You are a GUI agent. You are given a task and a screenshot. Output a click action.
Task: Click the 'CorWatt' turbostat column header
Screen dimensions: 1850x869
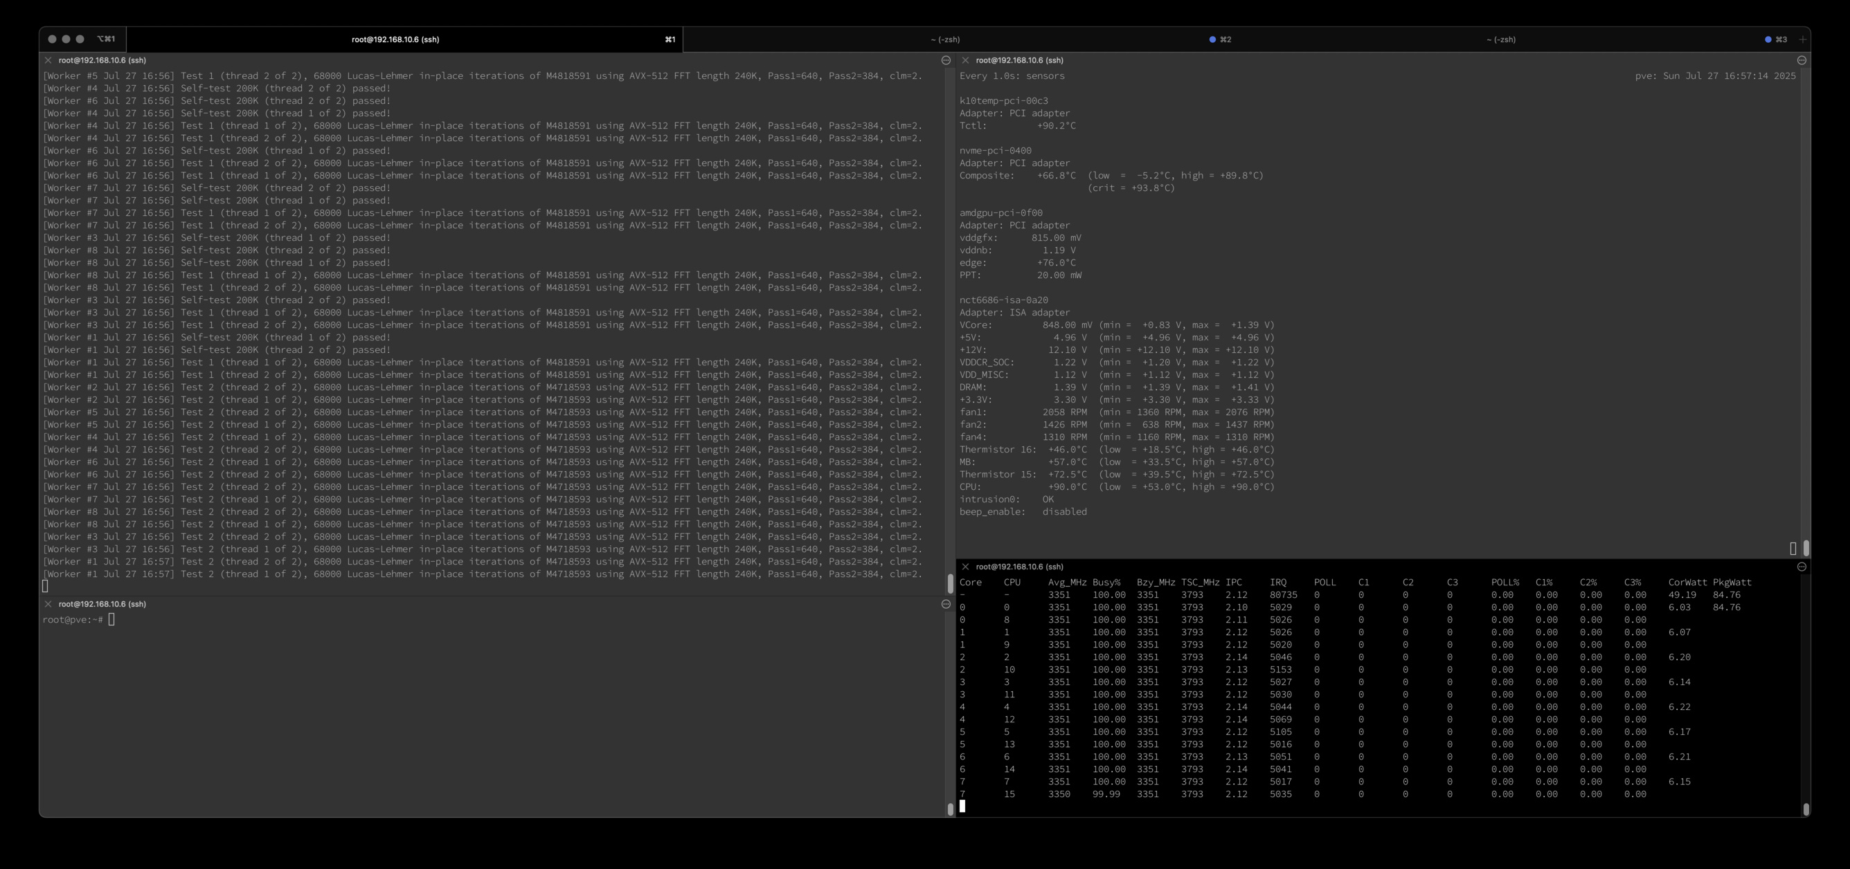1687,583
